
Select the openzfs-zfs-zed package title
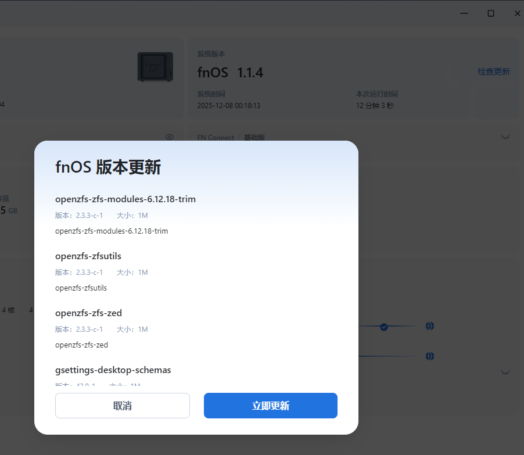88,313
